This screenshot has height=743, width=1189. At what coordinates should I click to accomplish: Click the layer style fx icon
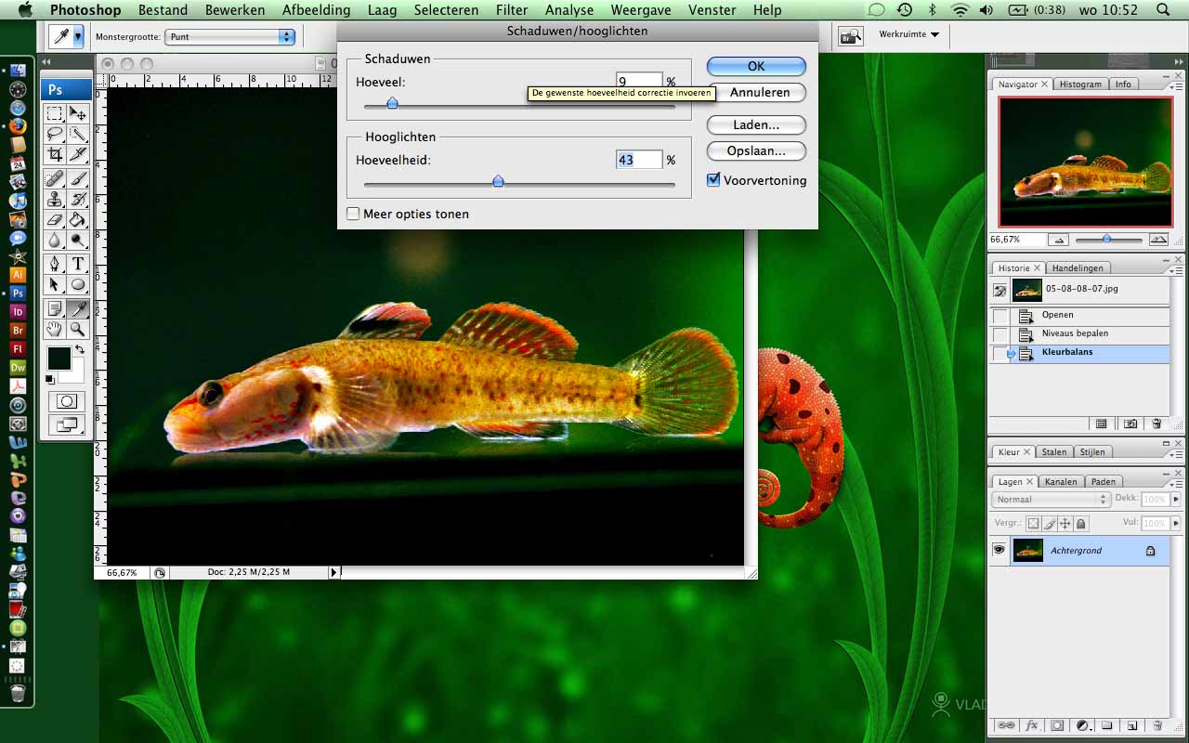[1031, 725]
